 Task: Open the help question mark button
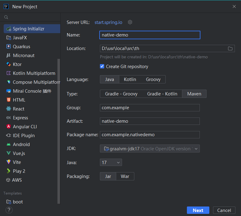[9, 210]
